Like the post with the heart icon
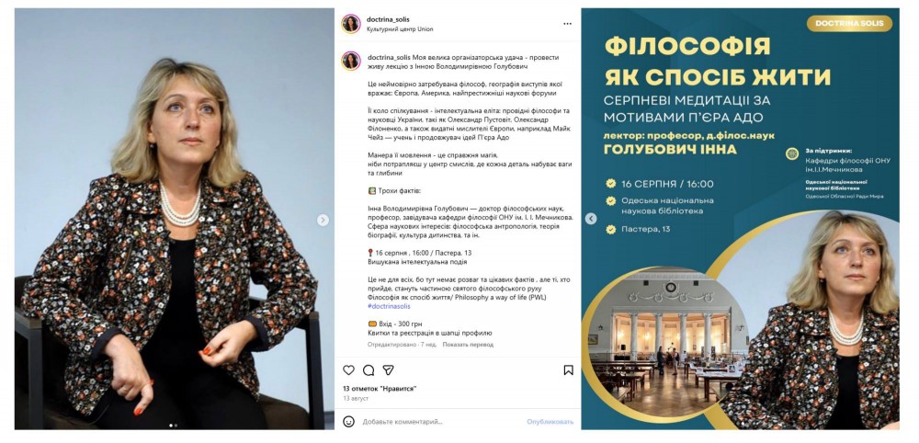Image resolution: width=919 pixels, height=443 pixels. click(348, 370)
